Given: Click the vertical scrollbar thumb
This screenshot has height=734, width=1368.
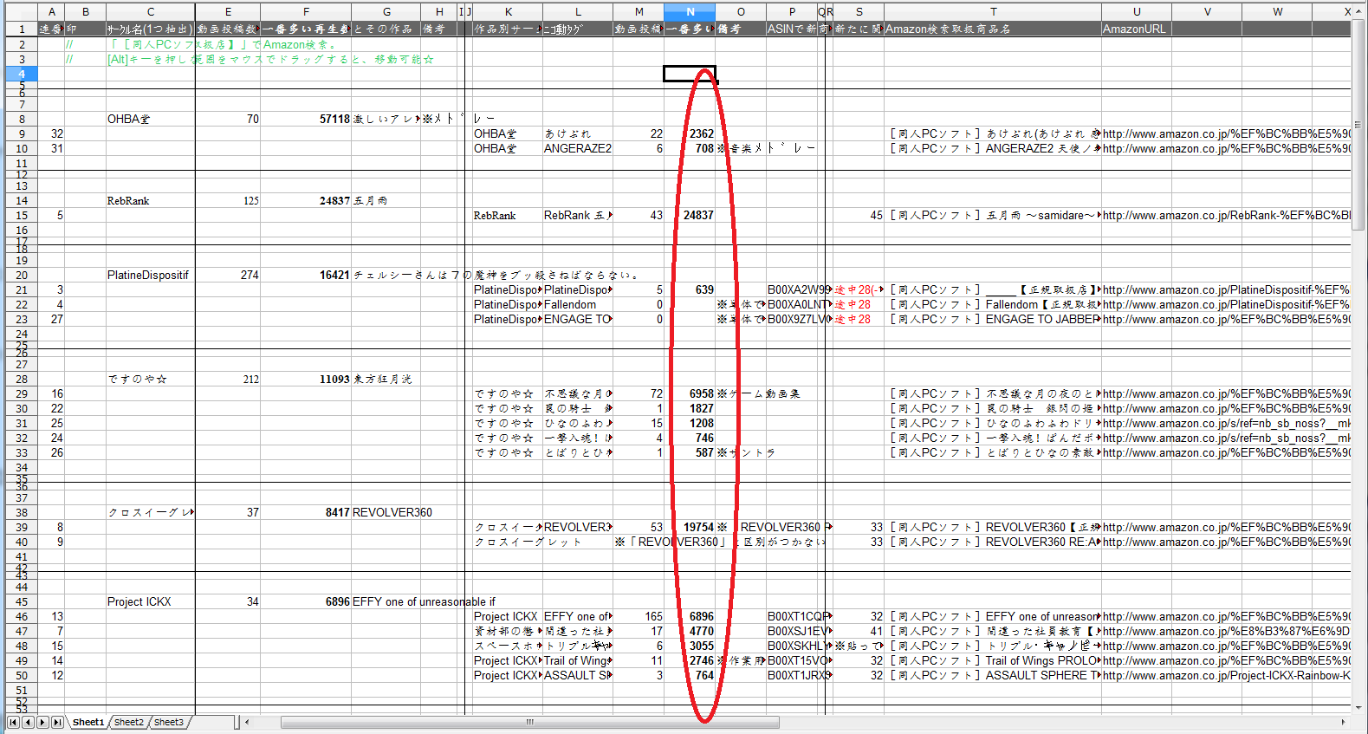Looking at the screenshot, I should pos(1358,127).
